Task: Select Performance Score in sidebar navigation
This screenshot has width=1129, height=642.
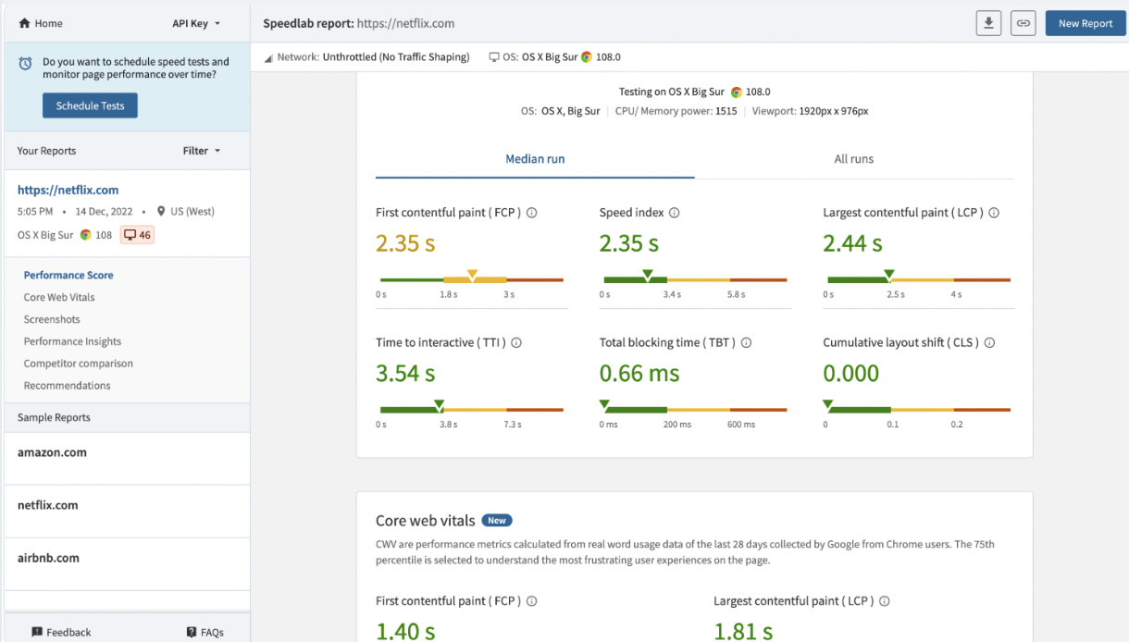Action: (x=68, y=276)
